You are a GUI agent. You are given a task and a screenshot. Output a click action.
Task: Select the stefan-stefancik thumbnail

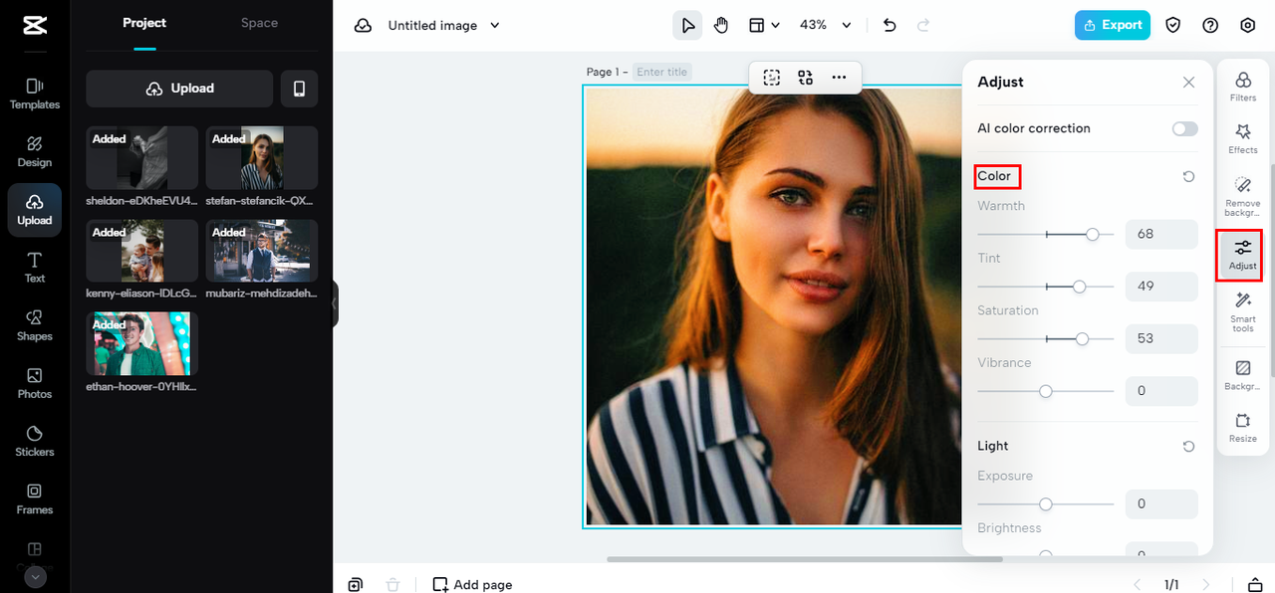(x=262, y=157)
